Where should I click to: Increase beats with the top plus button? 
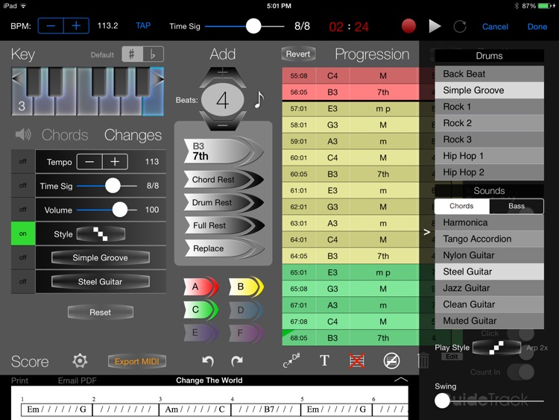[222, 74]
